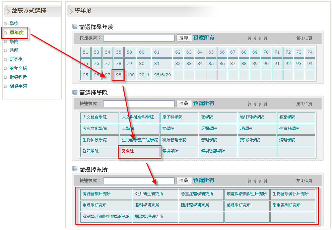Screen dimensions: 332x230
Task: Go to first page in 學年度 pager
Action: point(250,38)
